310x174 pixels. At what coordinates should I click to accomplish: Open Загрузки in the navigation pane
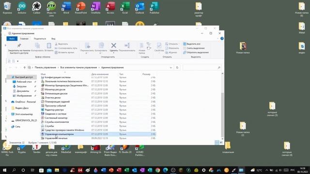21,87
